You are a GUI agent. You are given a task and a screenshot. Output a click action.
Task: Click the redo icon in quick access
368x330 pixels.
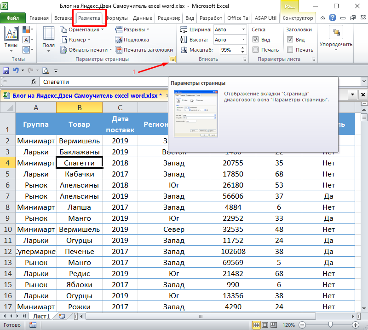(x=30, y=71)
